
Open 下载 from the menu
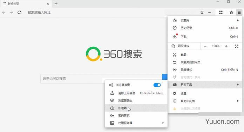tap(205, 37)
